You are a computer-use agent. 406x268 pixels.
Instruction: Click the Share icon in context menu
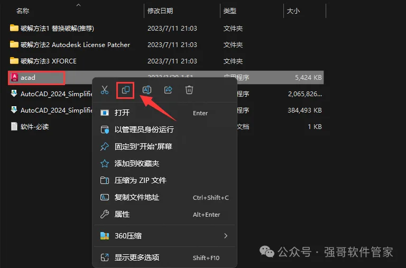pos(168,90)
